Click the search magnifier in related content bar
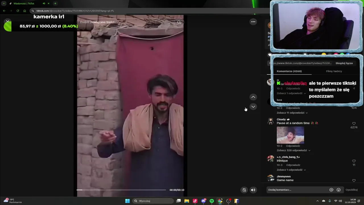 (x=179, y=22)
